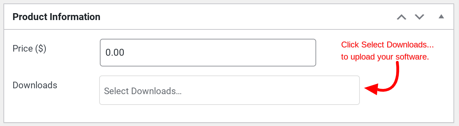459x126 pixels.
Task: Click the red "Click Select Downloads..." note
Action: click(x=388, y=45)
